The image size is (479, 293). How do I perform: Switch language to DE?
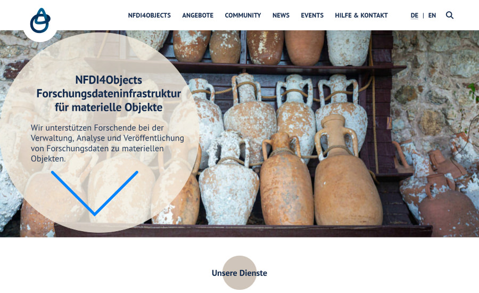[x=414, y=15]
